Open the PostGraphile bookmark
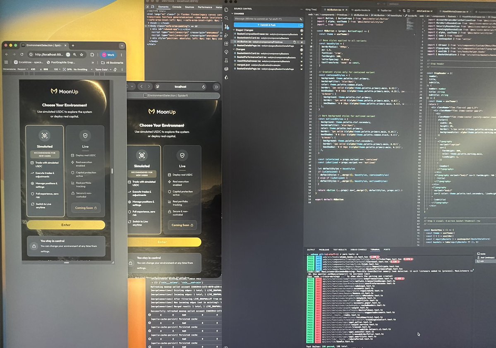This screenshot has width=496, height=348. click(61, 62)
